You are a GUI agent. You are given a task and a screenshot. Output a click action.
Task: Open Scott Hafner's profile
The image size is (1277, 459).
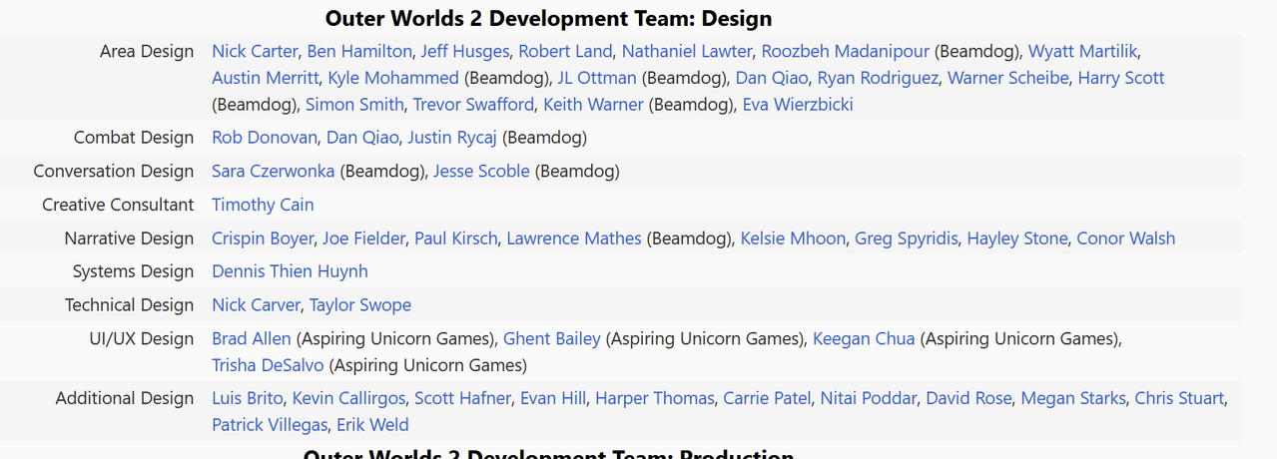463,398
